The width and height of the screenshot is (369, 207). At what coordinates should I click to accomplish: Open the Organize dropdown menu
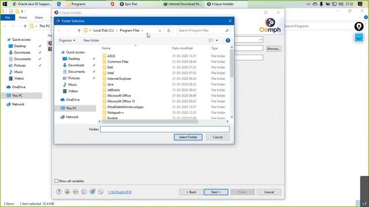(67, 40)
